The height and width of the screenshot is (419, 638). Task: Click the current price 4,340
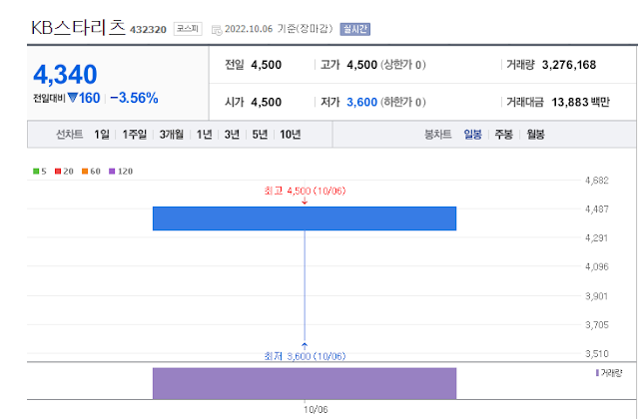(65, 75)
